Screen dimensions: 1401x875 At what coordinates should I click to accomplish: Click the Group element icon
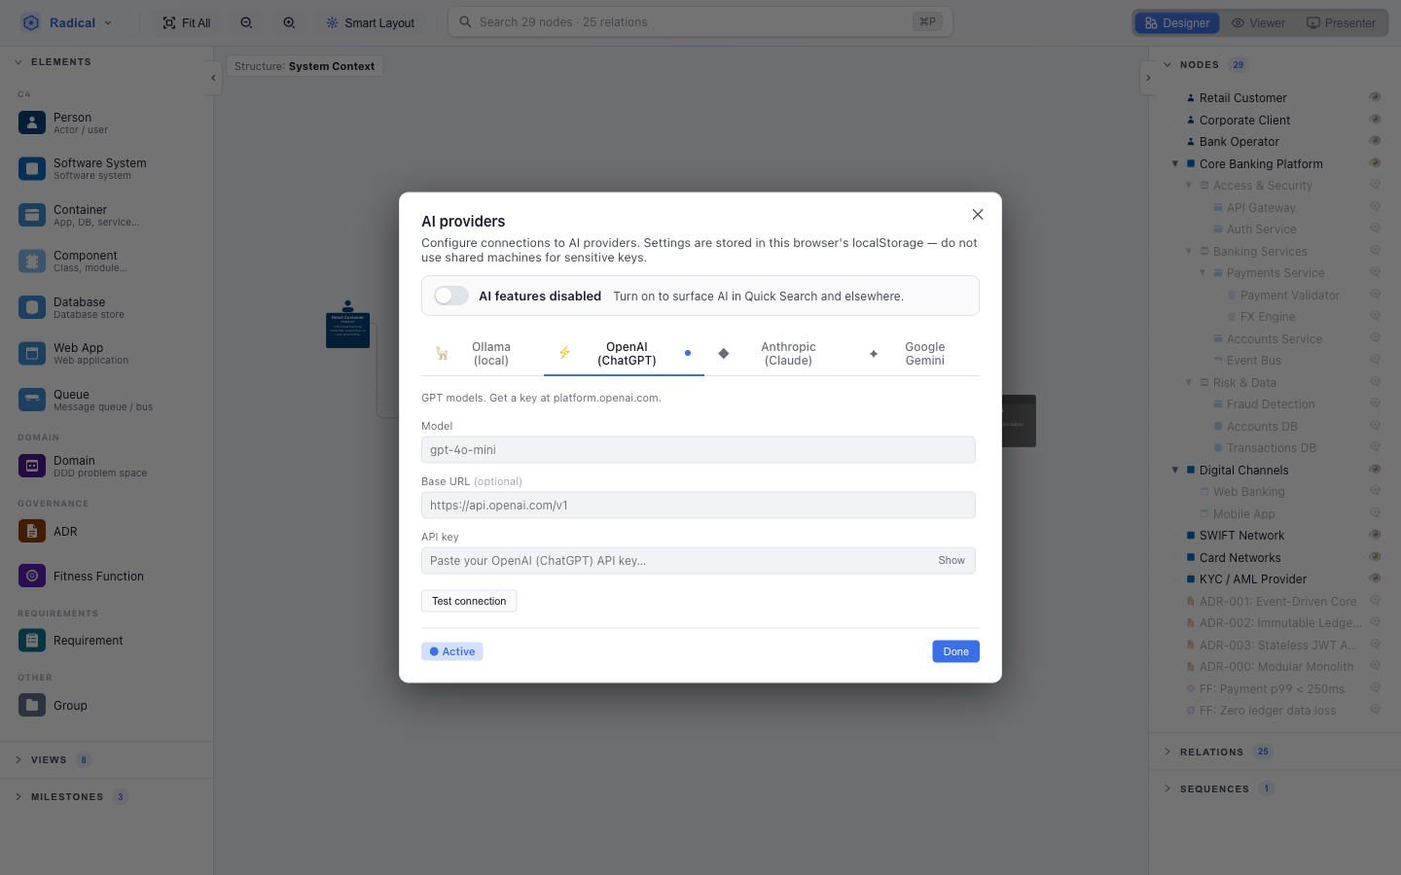coord(32,705)
